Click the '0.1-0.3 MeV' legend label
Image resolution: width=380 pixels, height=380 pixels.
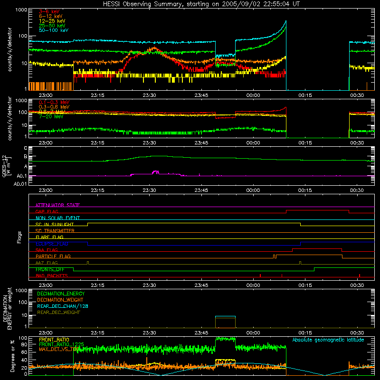[x=54, y=102]
